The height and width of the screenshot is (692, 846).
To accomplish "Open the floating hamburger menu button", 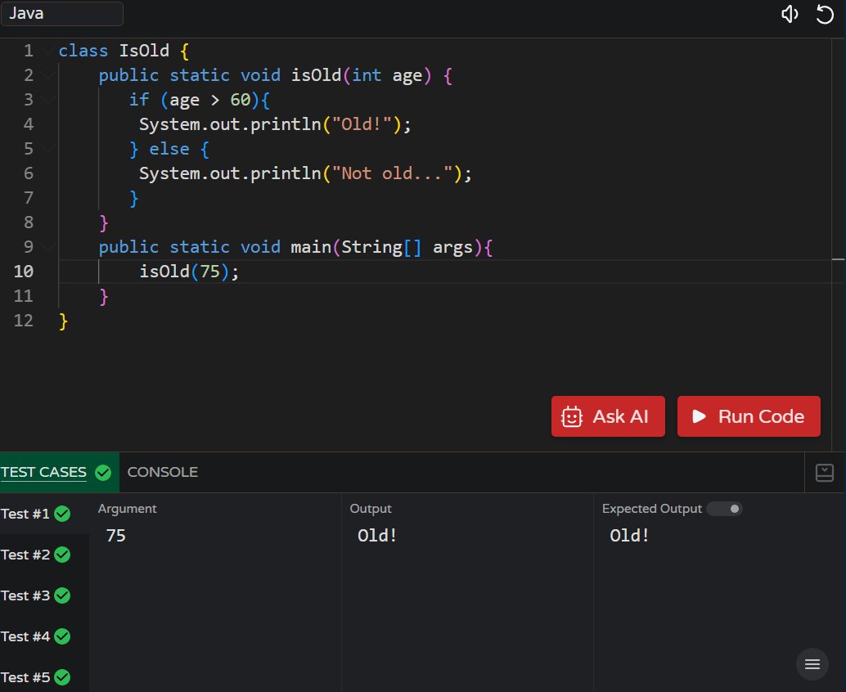I will [812, 664].
